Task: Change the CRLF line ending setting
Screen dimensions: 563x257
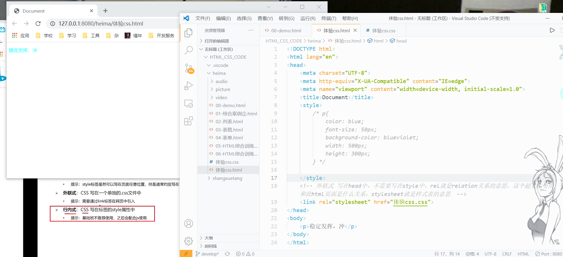Action: 507,254
